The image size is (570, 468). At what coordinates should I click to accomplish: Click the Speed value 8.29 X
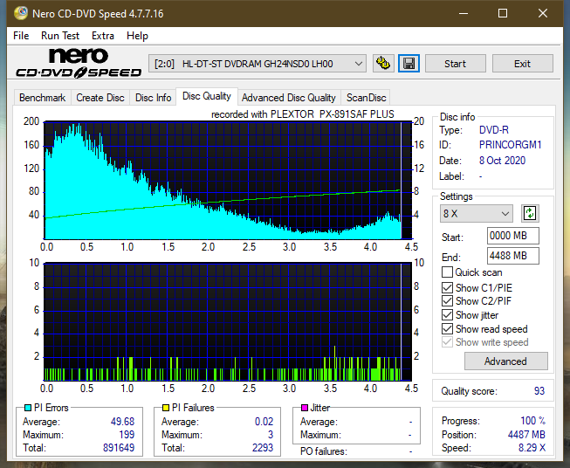point(532,448)
